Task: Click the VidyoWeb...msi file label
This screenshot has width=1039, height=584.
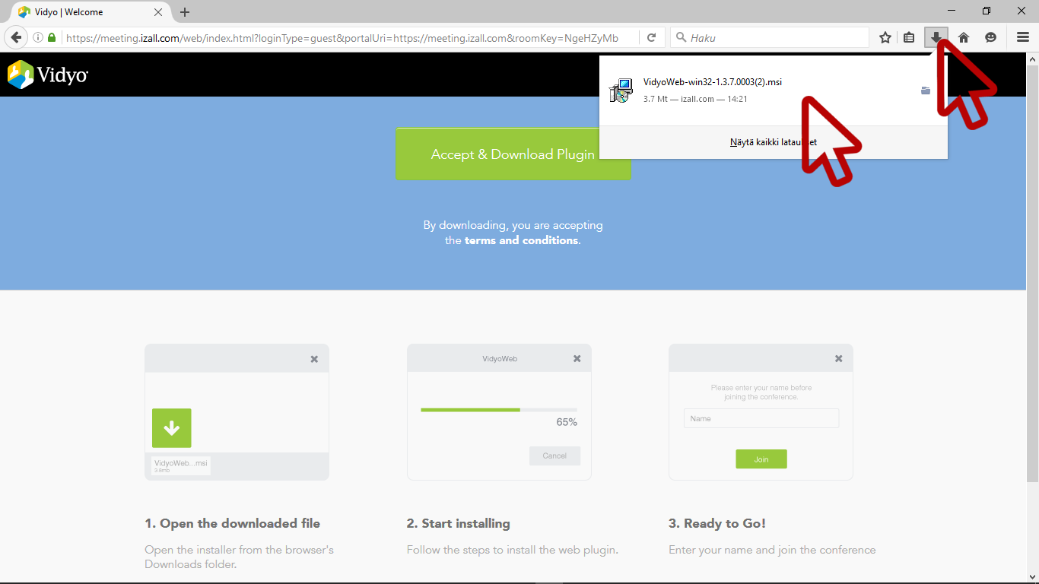Action: pos(180,465)
